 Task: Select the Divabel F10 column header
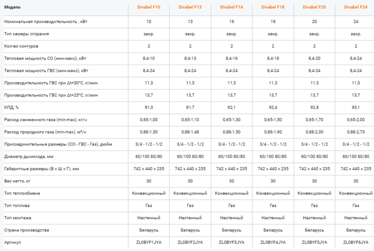pyautogui.click(x=149, y=7)
